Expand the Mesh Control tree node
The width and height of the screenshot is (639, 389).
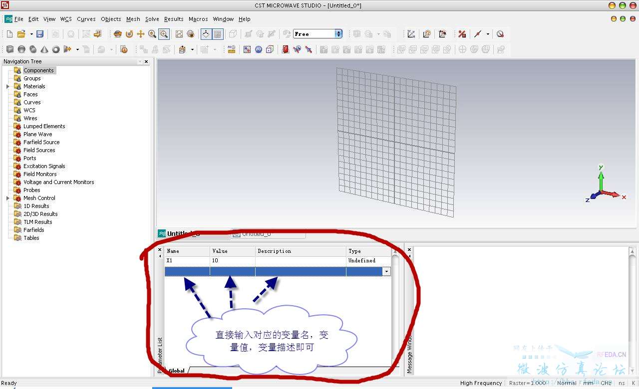point(8,198)
